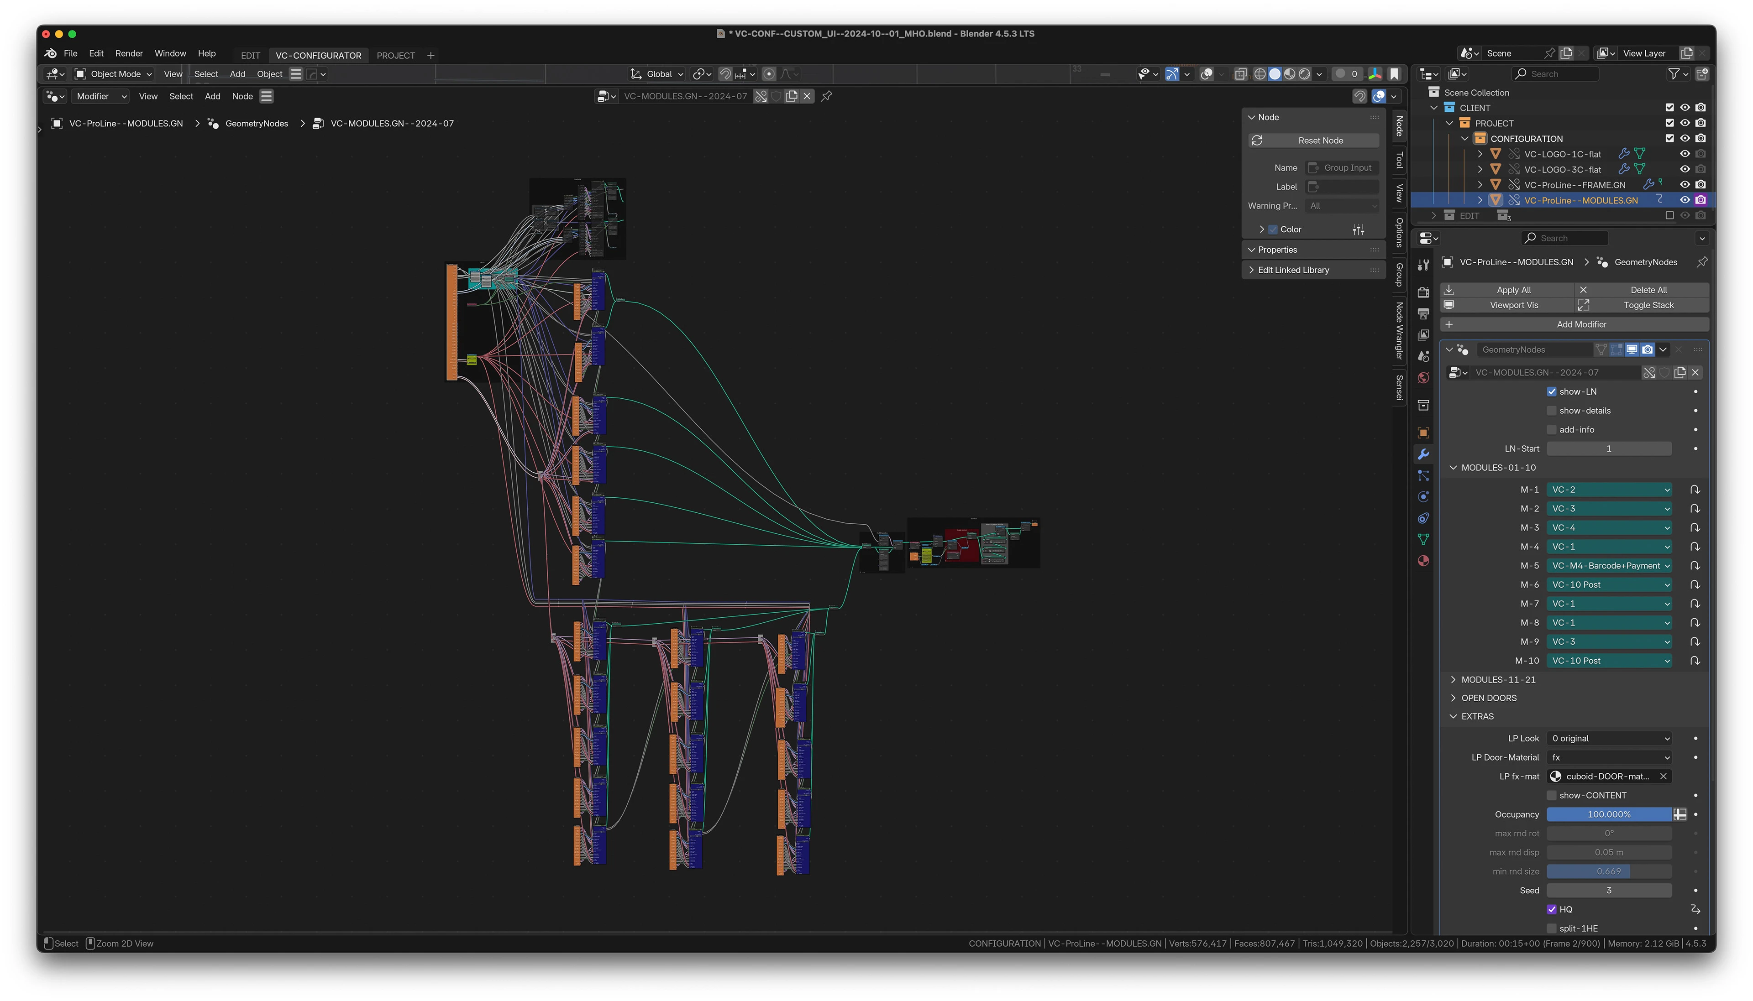Click the new collection icon in outliner
The width and height of the screenshot is (1753, 1001).
coord(1702,73)
